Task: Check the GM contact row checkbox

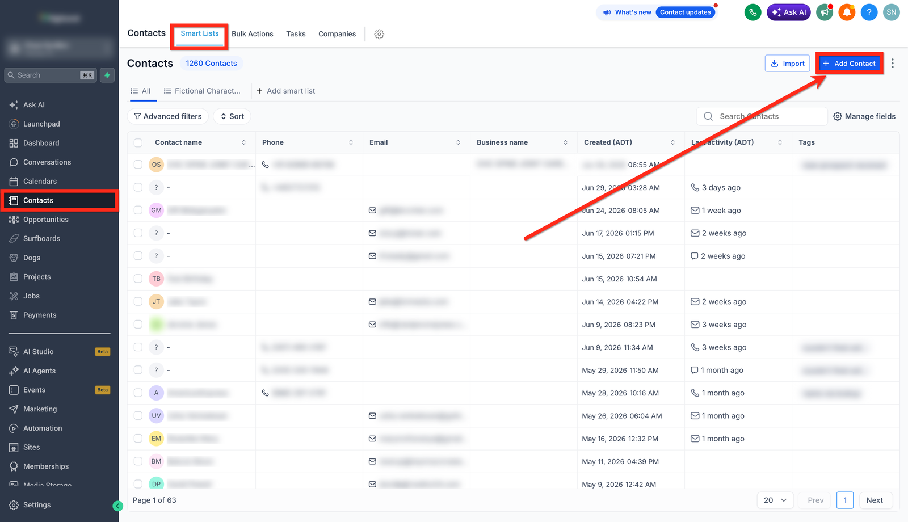Action: (138, 210)
